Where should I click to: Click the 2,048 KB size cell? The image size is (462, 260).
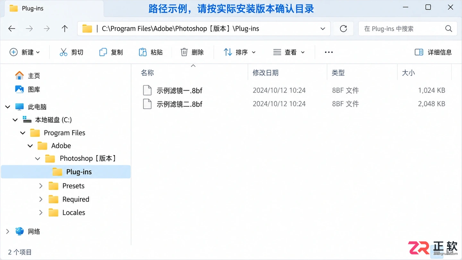pyautogui.click(x=432, y=104)
